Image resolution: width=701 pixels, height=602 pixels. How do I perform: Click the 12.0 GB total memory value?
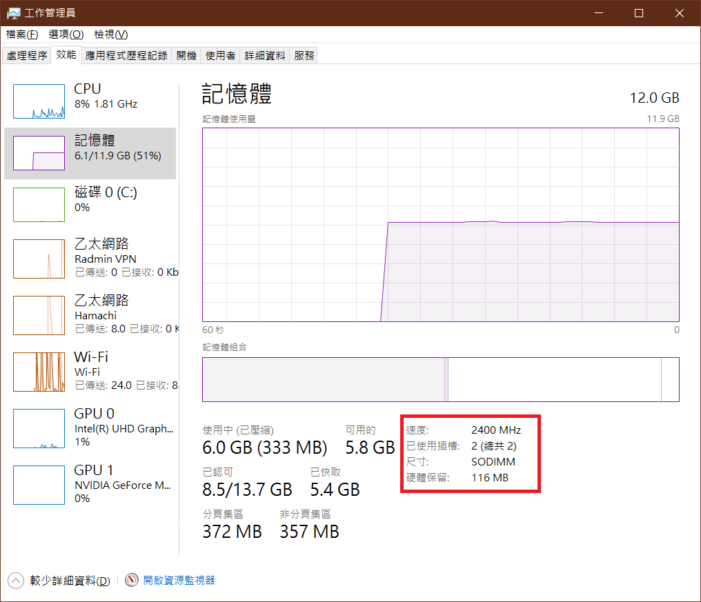coord(655,98)
